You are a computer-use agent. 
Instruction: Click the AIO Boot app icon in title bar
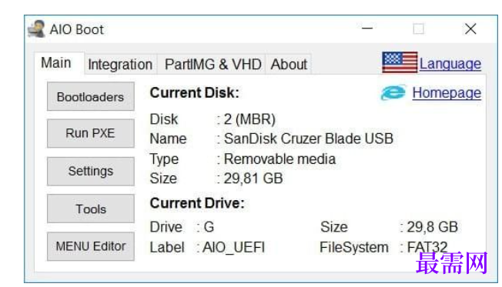click(36, 28)
